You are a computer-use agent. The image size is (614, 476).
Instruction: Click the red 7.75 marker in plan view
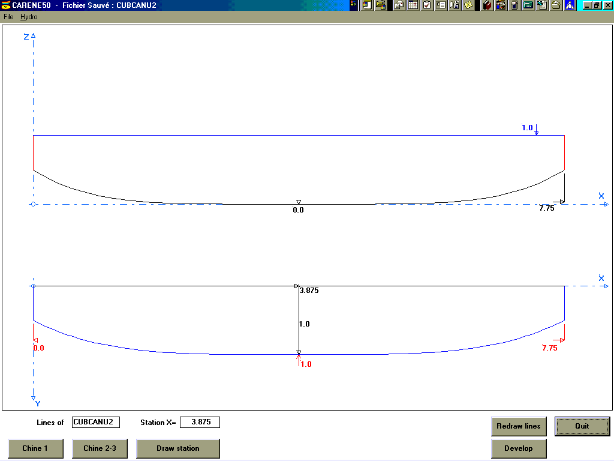click(x=550, y=348)
